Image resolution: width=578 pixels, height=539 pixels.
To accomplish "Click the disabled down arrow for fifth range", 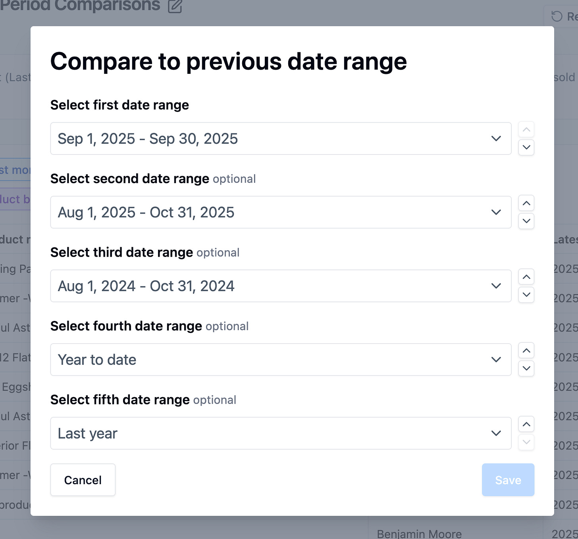I will (x=526, y=442).
